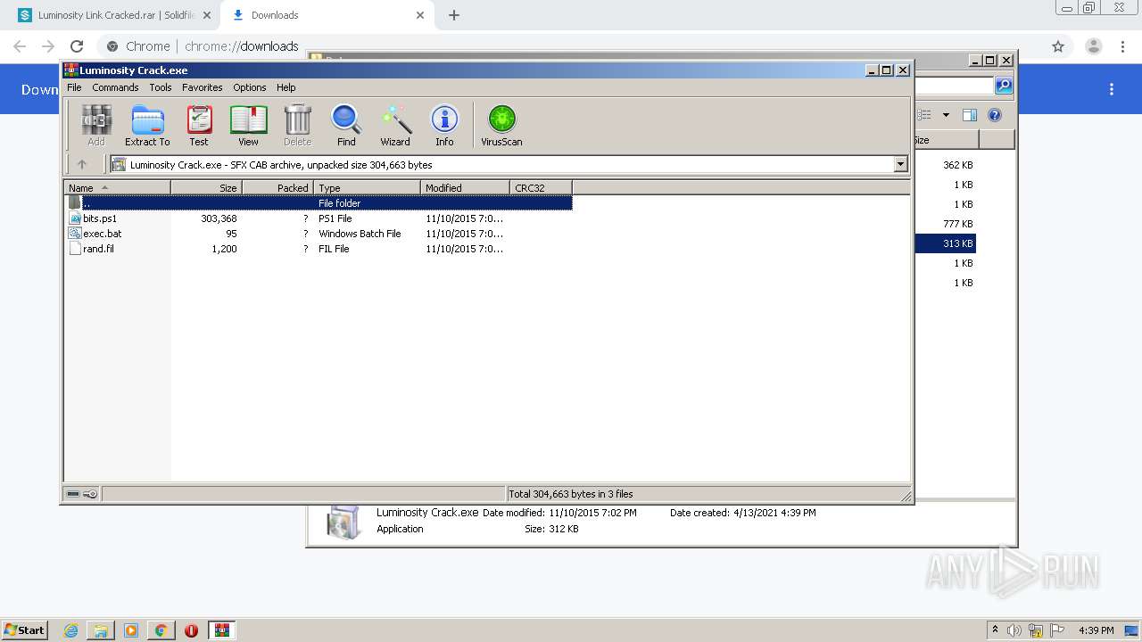Image resolution: width=1142 pixels, height=642 pixels.
Task: Click the Windows Start button
Action: pos(25,630)
